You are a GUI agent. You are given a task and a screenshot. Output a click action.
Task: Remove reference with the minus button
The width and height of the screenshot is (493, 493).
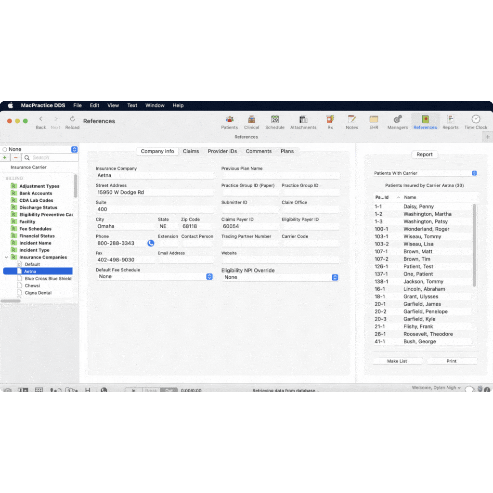16,157
